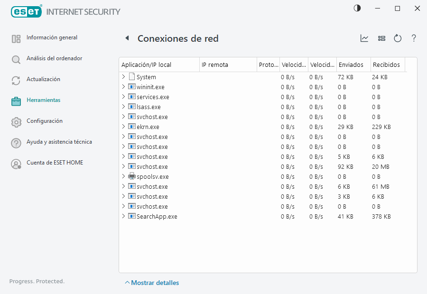
Task: Click the list view icon in header
Action: tap(381, 38)
